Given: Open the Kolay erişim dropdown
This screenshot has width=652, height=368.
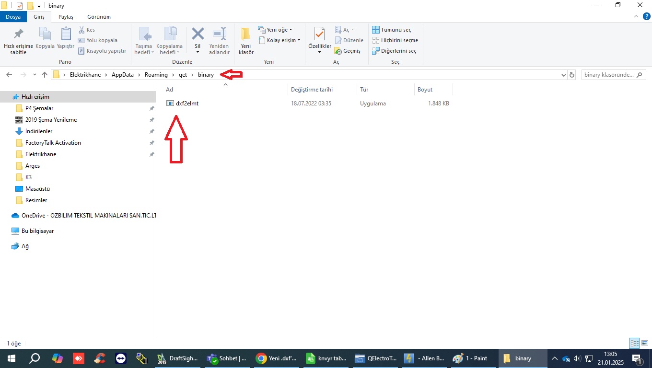Looking at the screenshot, I should click(x=279, y=40).
